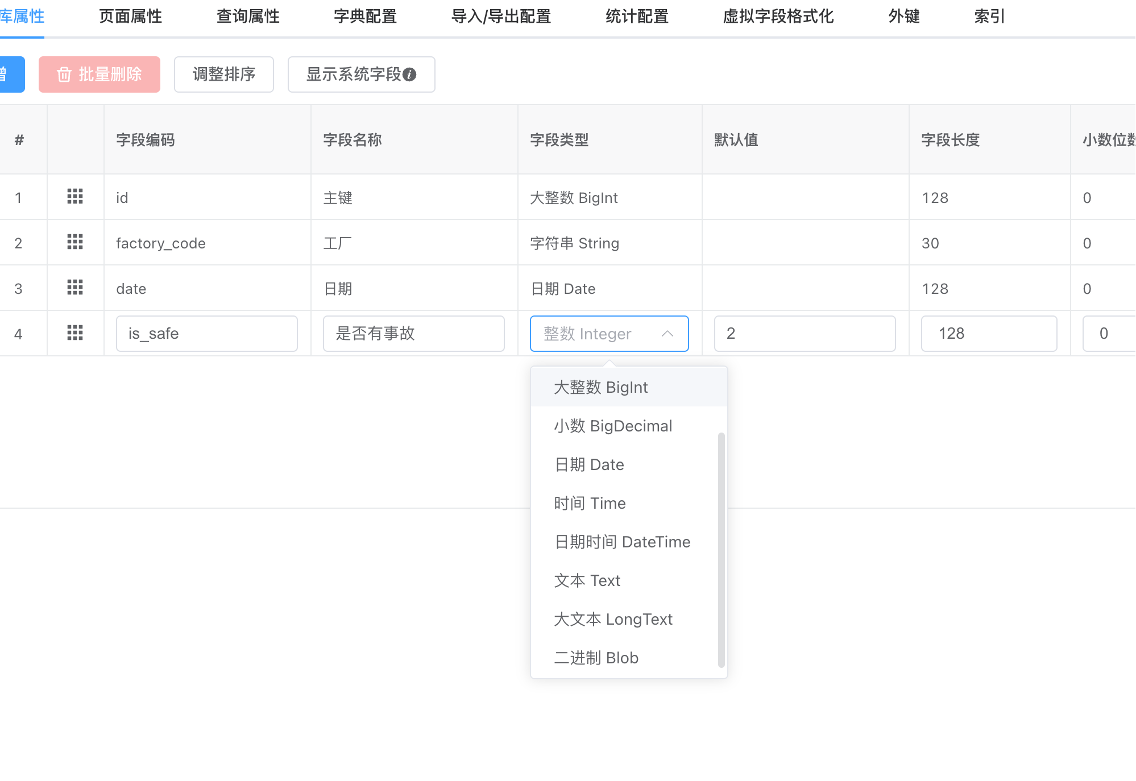
Task: Open the 字典配置 tab
Action: 365,16
